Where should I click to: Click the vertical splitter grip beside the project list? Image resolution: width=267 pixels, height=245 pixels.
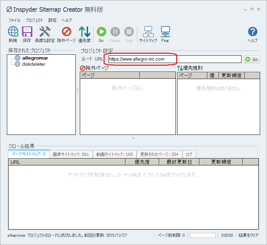pyautogui.click(x=78, y=90)
